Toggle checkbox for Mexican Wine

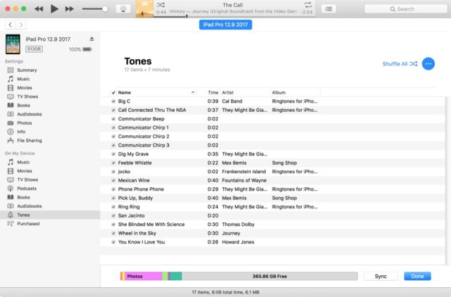coord(113,180)
